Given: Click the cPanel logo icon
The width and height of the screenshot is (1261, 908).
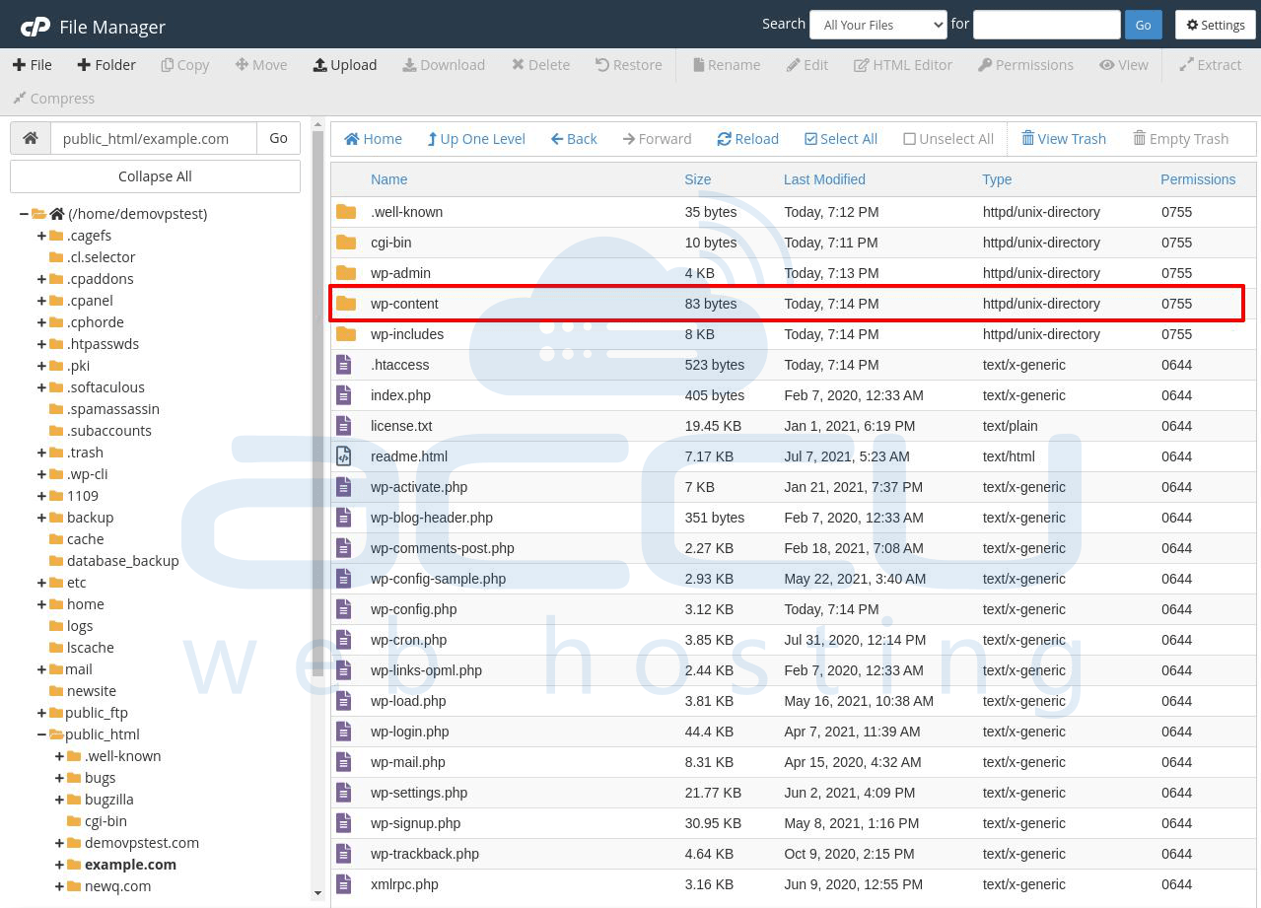Looking at the screenshot, I should tap(35, 27).
